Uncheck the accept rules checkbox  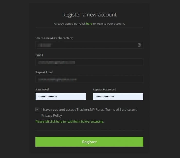point(38,110)
